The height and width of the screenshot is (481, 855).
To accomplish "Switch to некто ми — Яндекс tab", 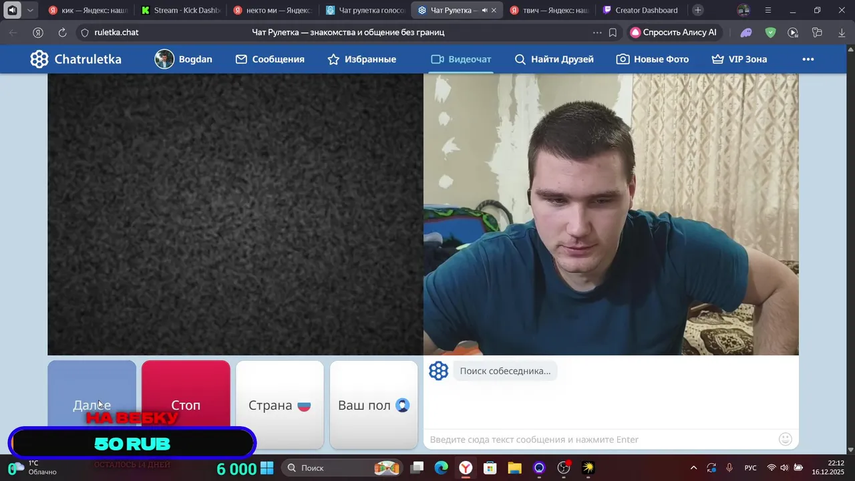I will [273, 10].
